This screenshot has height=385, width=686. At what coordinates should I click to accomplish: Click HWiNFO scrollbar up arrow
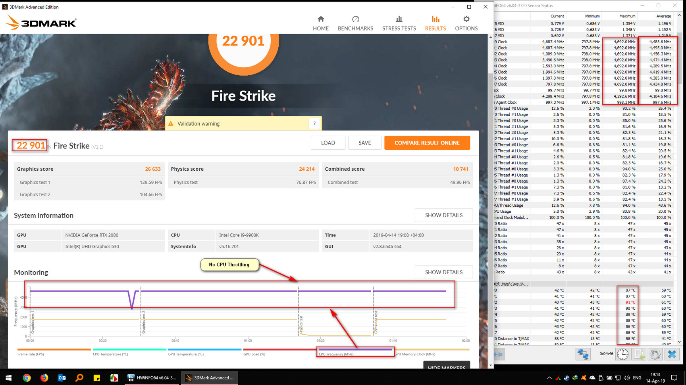tap(679, 15)
